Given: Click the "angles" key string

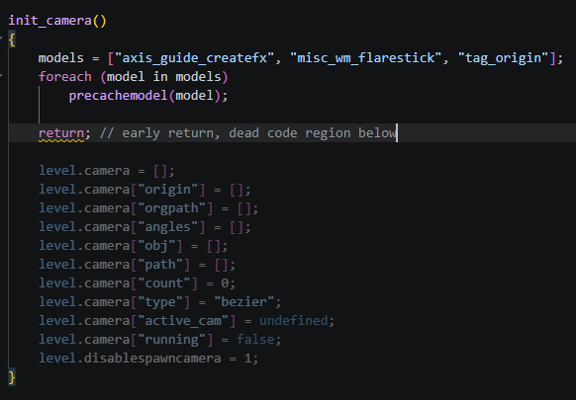Looking at the screenshot, I should click(x=168, y=226).
